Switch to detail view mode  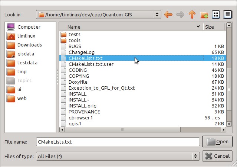pyautogui.click(x=227, y=15)
